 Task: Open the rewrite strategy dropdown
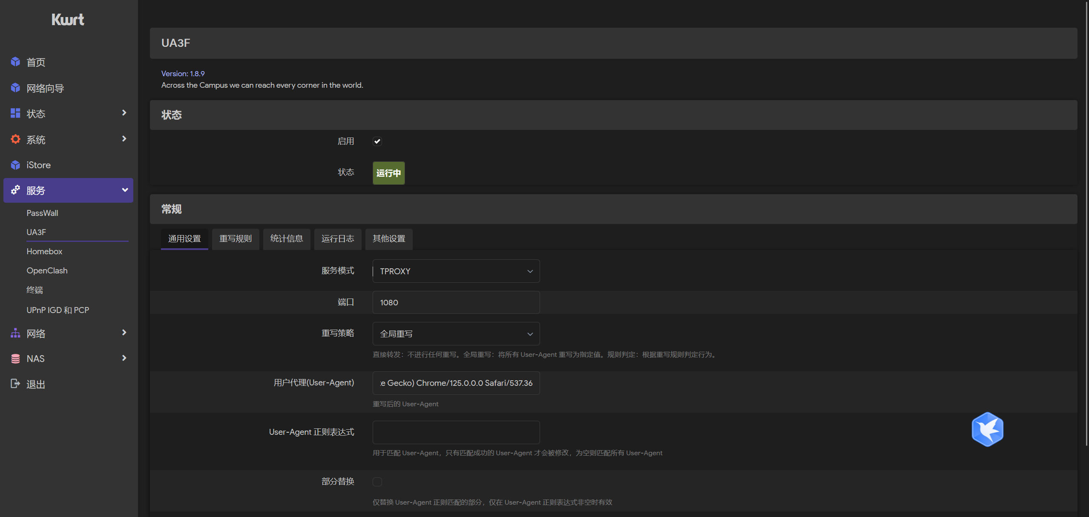456,334
